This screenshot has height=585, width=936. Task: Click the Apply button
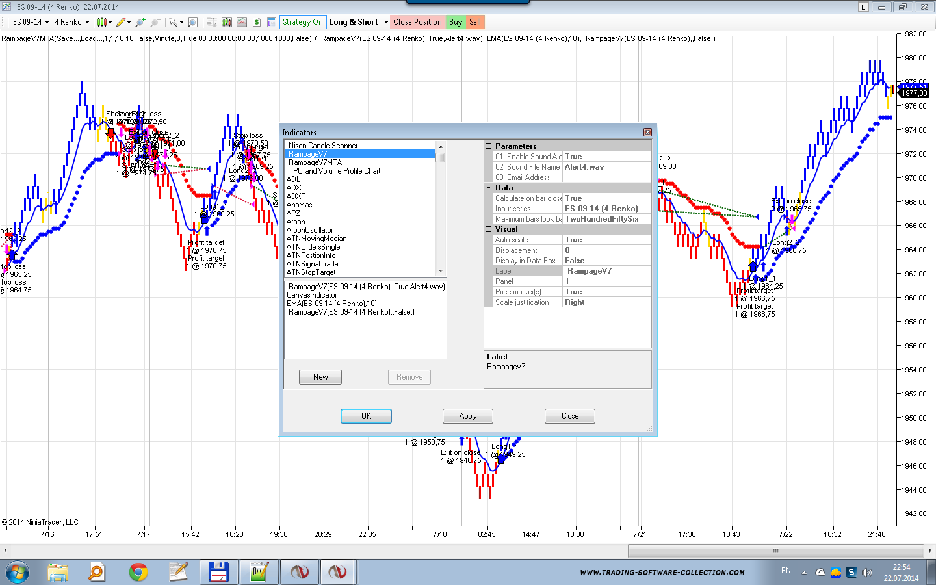point(467,416)
